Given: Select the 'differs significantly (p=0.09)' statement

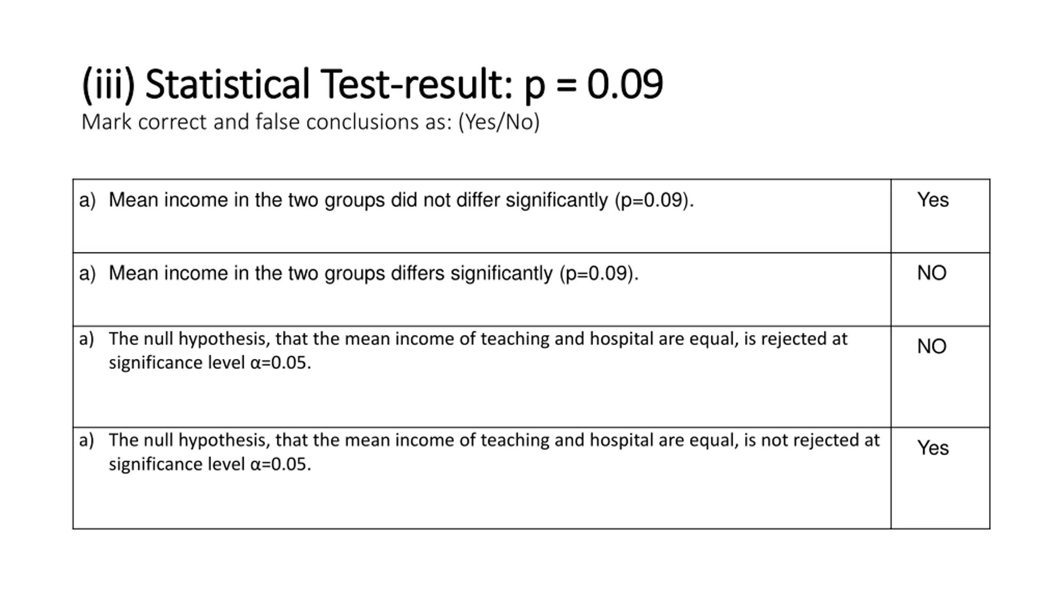Looking at the screenshot, I should pyautogui.click(x=373, y=273).
